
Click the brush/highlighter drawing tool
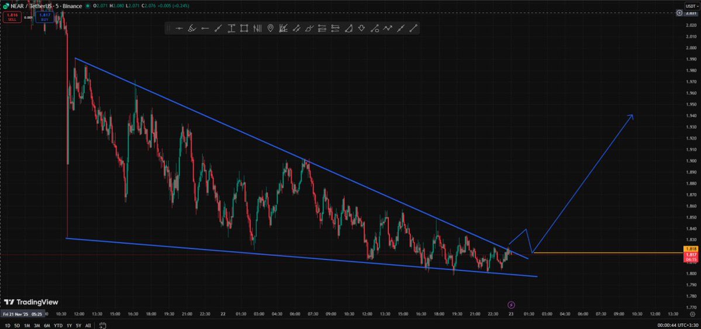tap(192, 29)
